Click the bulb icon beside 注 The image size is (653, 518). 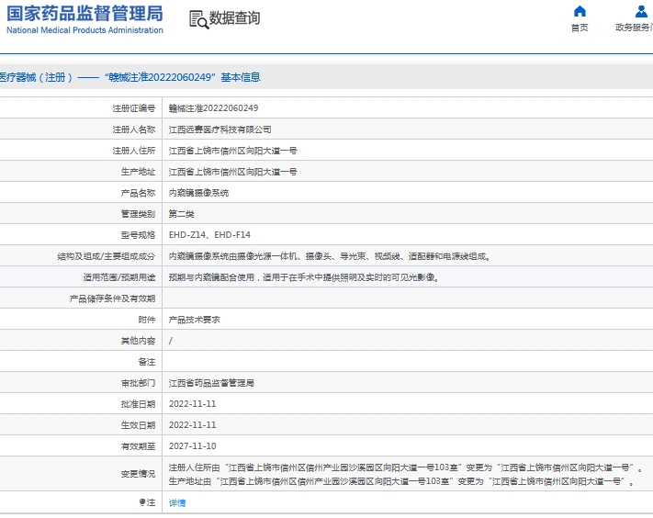click(142, 502)
